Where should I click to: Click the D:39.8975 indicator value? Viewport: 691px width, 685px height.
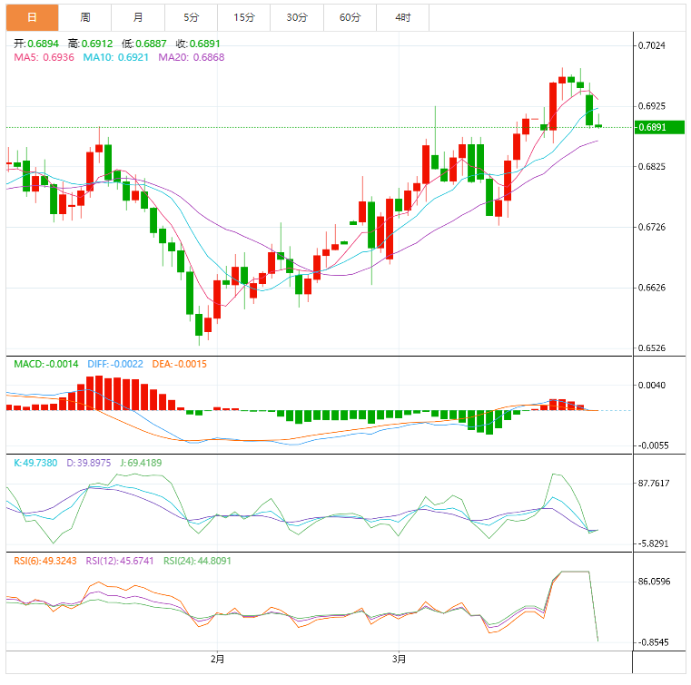tap(89, 463)
